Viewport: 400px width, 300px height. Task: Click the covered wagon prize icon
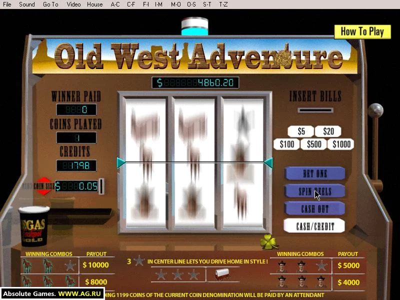pyautogui.click(x=221, y=274)
